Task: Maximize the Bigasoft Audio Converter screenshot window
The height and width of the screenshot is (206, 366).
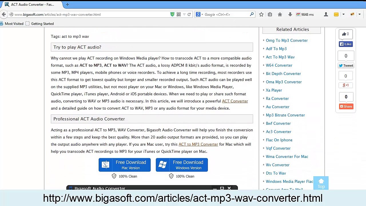Action: tap(222, 188)
